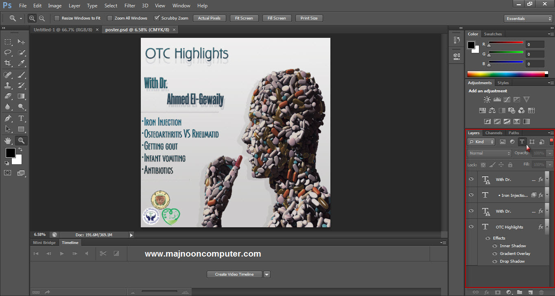Toggle Quick Mask mode

pos(8,173)
